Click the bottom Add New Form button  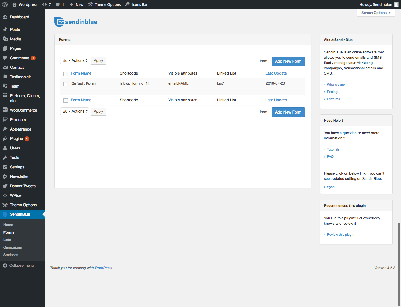[x=288, y=112]
